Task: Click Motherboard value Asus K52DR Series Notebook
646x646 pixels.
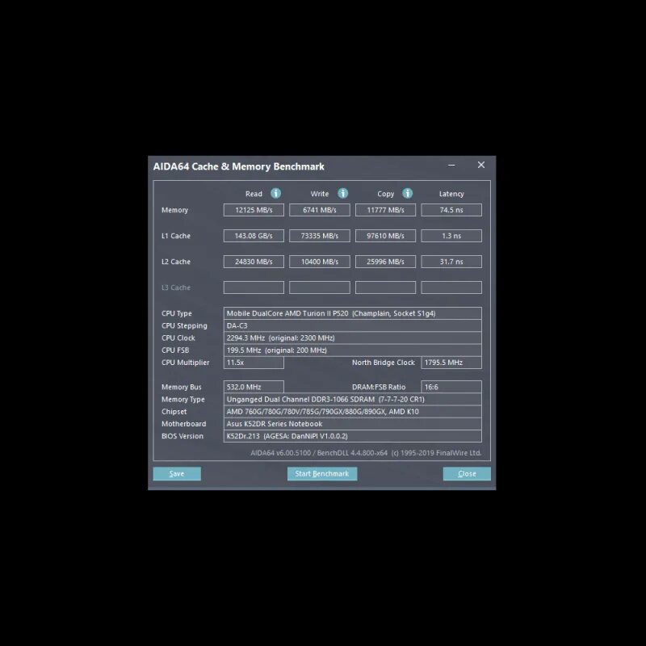Action: point(353,424)
